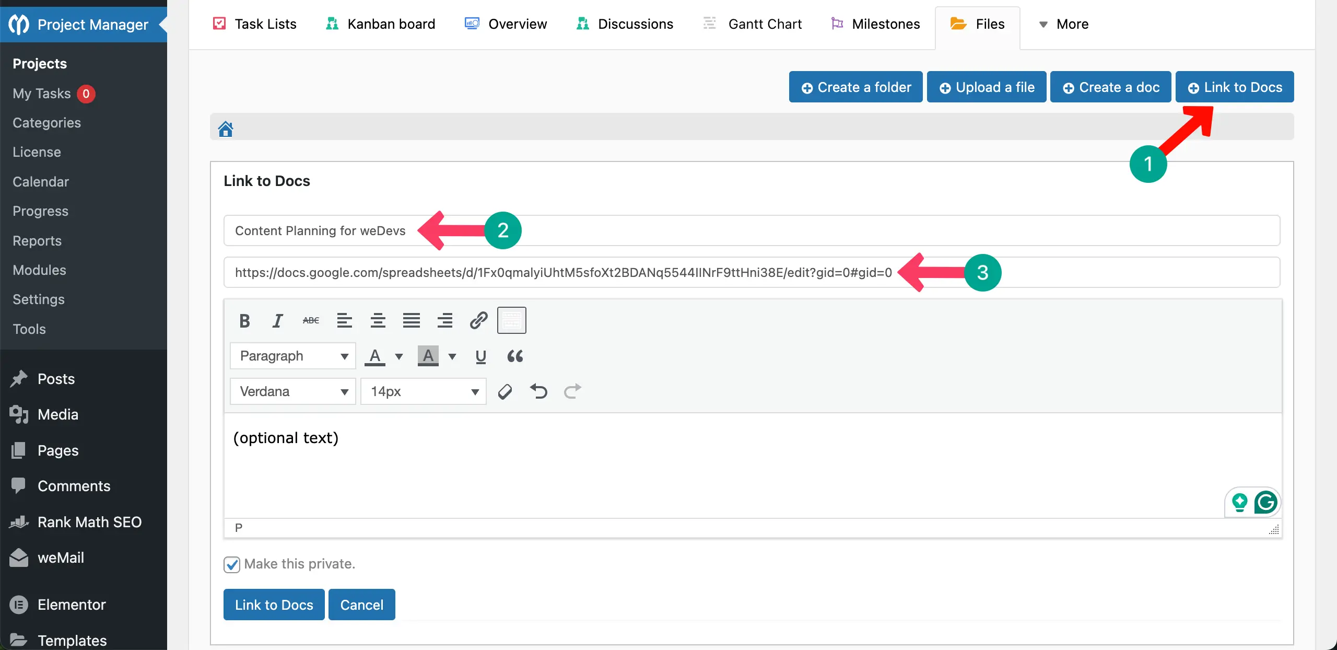Click the Link to Docs submit button
This screenshot has height=650, width=1337.
click(273, 605)
